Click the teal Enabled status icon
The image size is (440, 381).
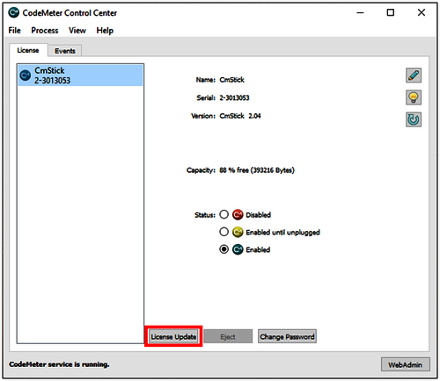[x=238, y=249]
